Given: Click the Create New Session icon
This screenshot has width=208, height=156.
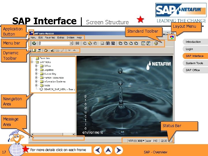Looking at the screenshot, I should coord(143,43).
